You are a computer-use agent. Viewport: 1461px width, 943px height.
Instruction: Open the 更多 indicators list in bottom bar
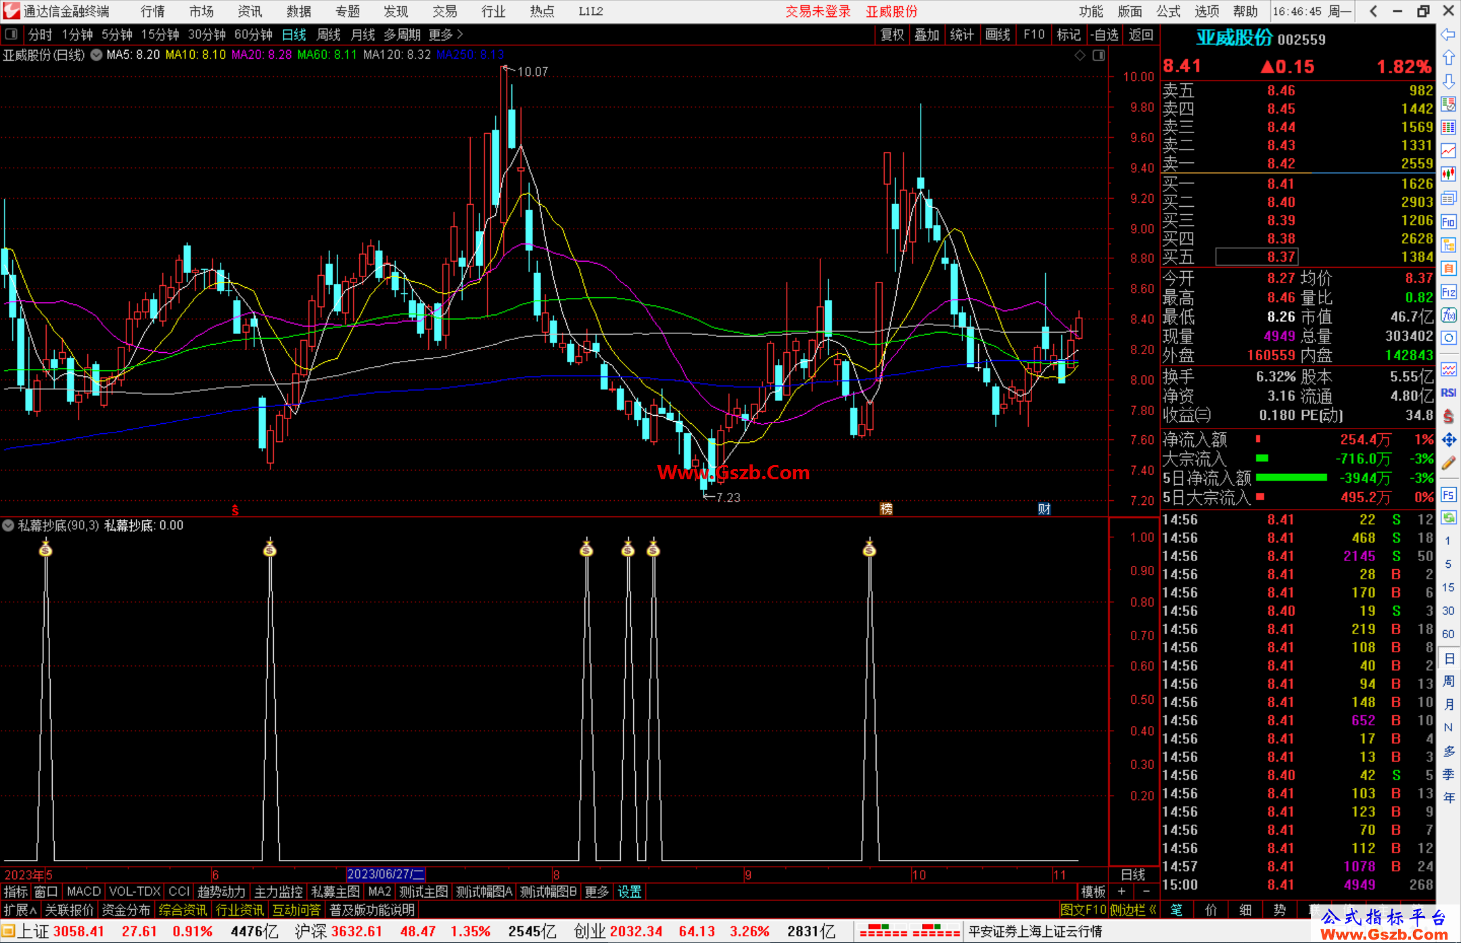597,892
